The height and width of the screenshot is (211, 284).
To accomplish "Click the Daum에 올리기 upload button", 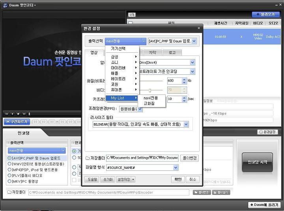I will (264, 205).
